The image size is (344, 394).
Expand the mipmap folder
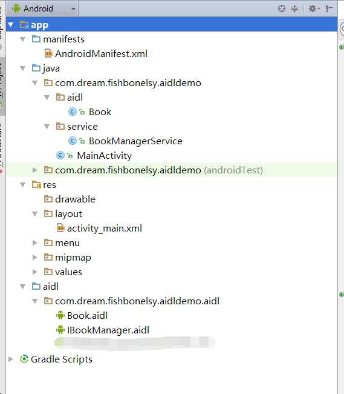(x=35, y=258)
